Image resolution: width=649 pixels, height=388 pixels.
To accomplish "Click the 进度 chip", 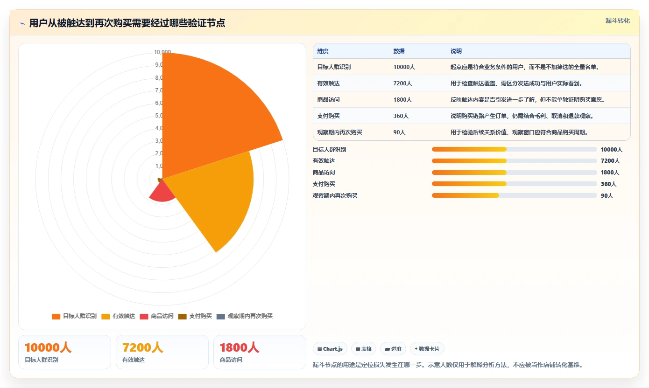I will (x=393, y=349).
